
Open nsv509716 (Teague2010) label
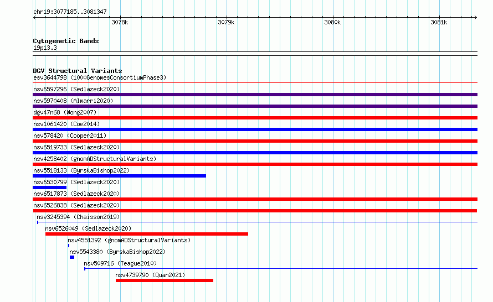click(x=120, y=263)
